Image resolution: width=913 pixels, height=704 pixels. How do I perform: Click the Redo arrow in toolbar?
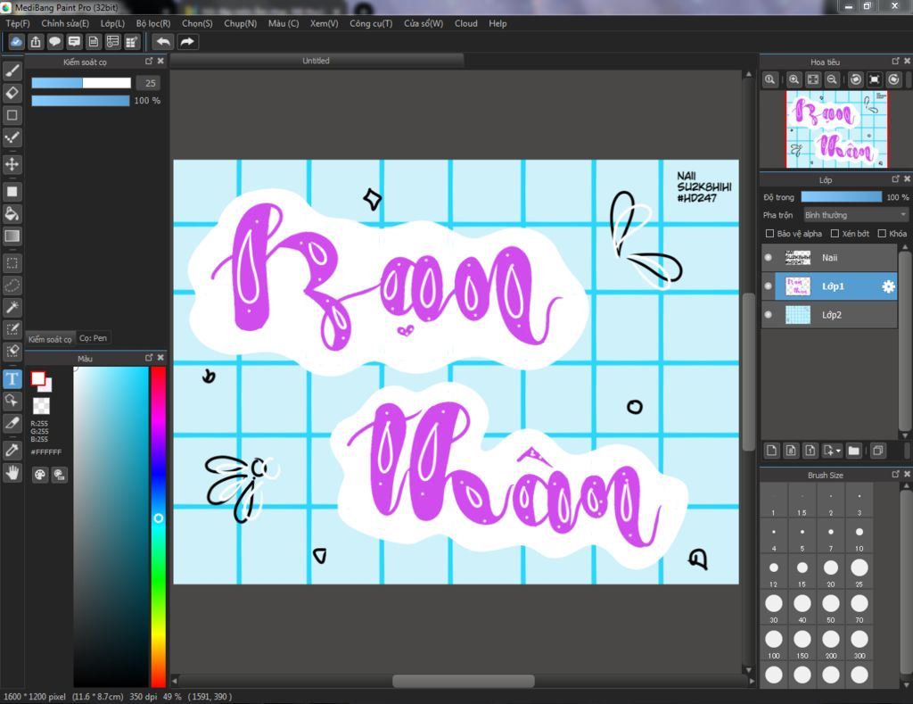pos(187,41)
